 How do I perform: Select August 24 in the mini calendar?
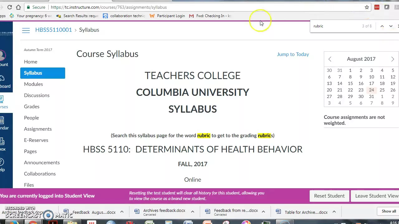372,90
